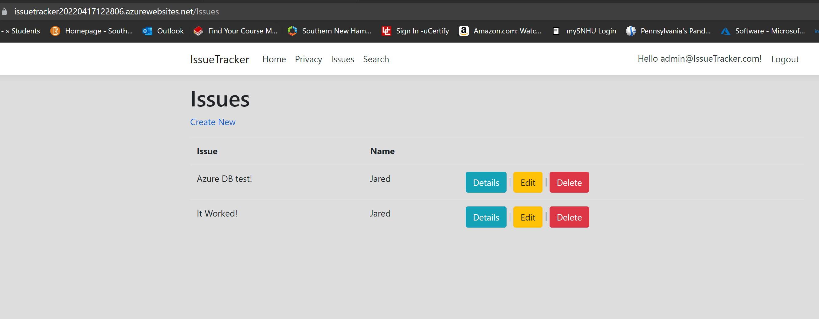
Task: Open the Homepage - South... bookmark icon
Action: [55, 31]
